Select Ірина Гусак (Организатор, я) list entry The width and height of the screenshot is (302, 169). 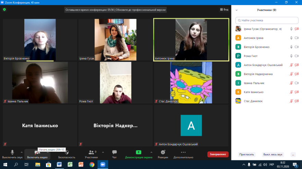[267, 29]
